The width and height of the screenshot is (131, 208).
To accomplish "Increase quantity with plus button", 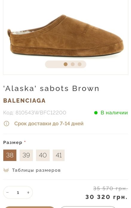I will pyautogui.click(x=28, y=193).
